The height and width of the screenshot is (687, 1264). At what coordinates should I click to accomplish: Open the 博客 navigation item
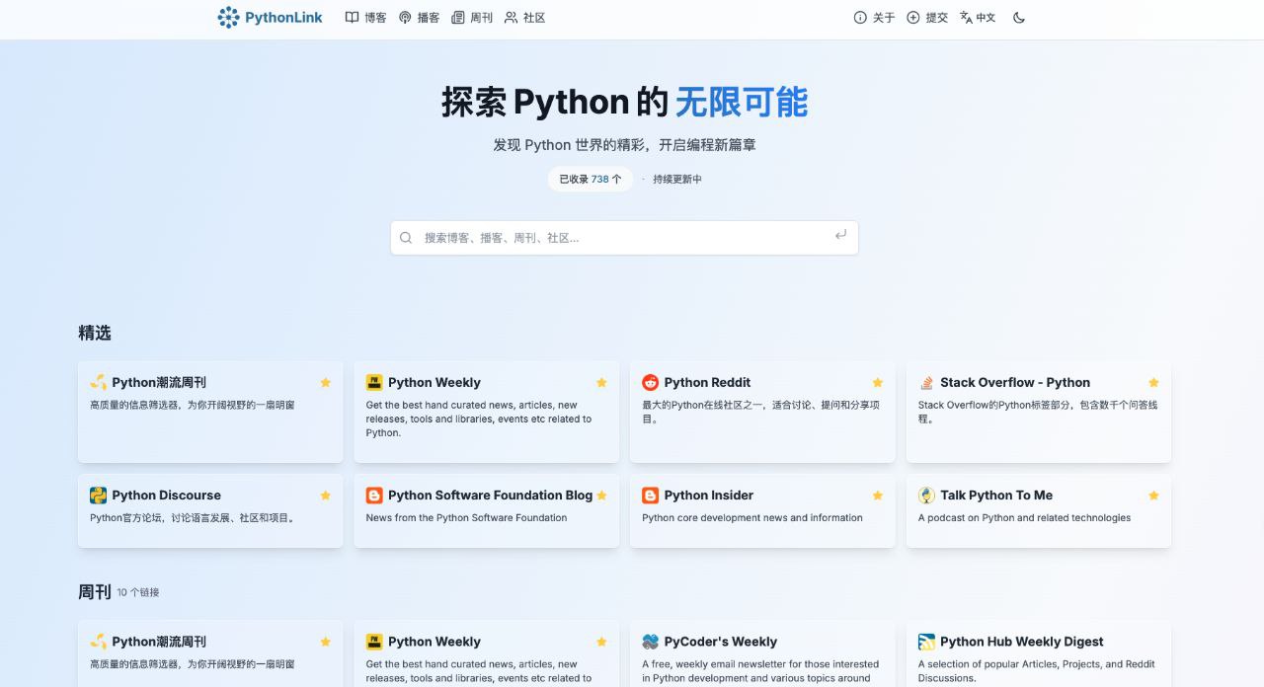(365, 17)
